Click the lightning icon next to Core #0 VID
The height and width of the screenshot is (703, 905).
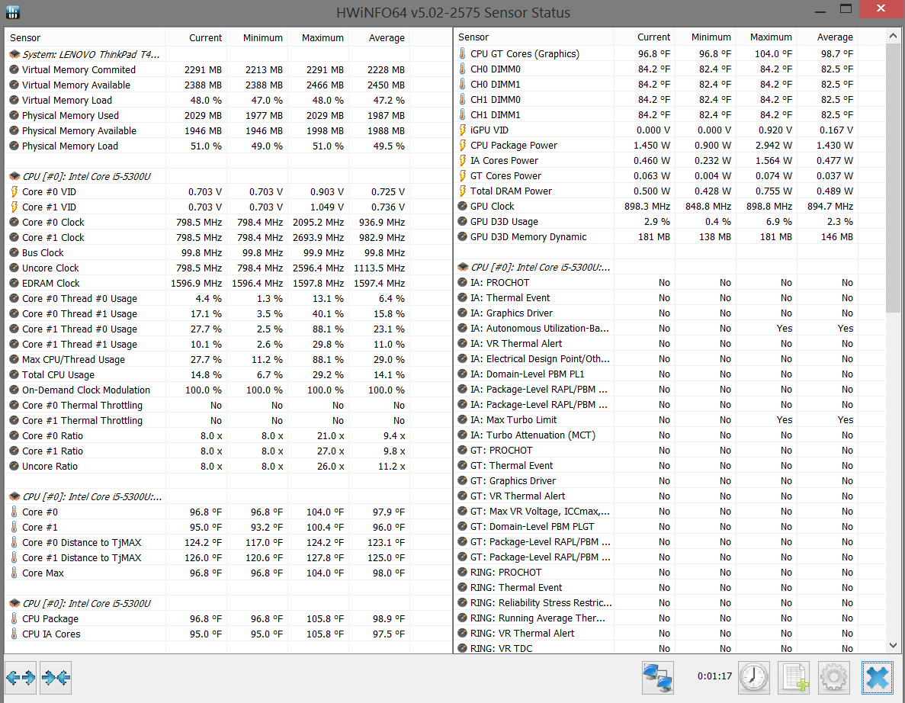click(14, 191)
